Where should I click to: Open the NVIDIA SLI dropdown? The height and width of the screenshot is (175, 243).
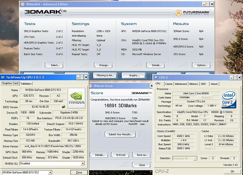click(83, 163)
